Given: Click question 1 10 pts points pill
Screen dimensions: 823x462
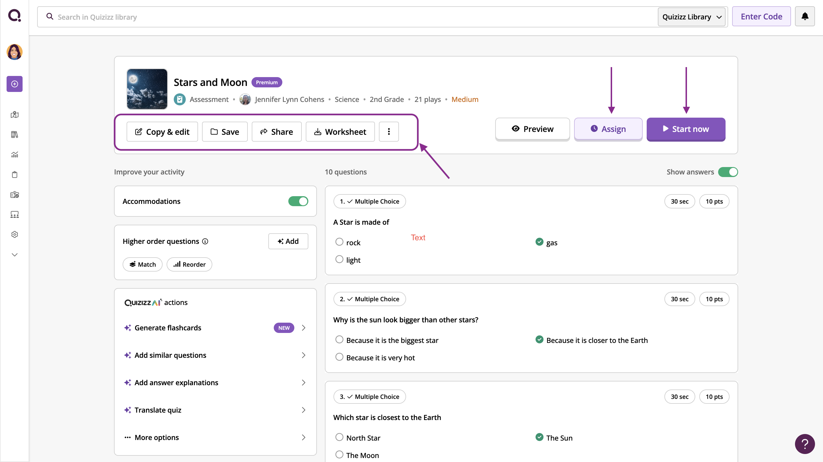Looking at the screenshot, I should tap(714, 201).
